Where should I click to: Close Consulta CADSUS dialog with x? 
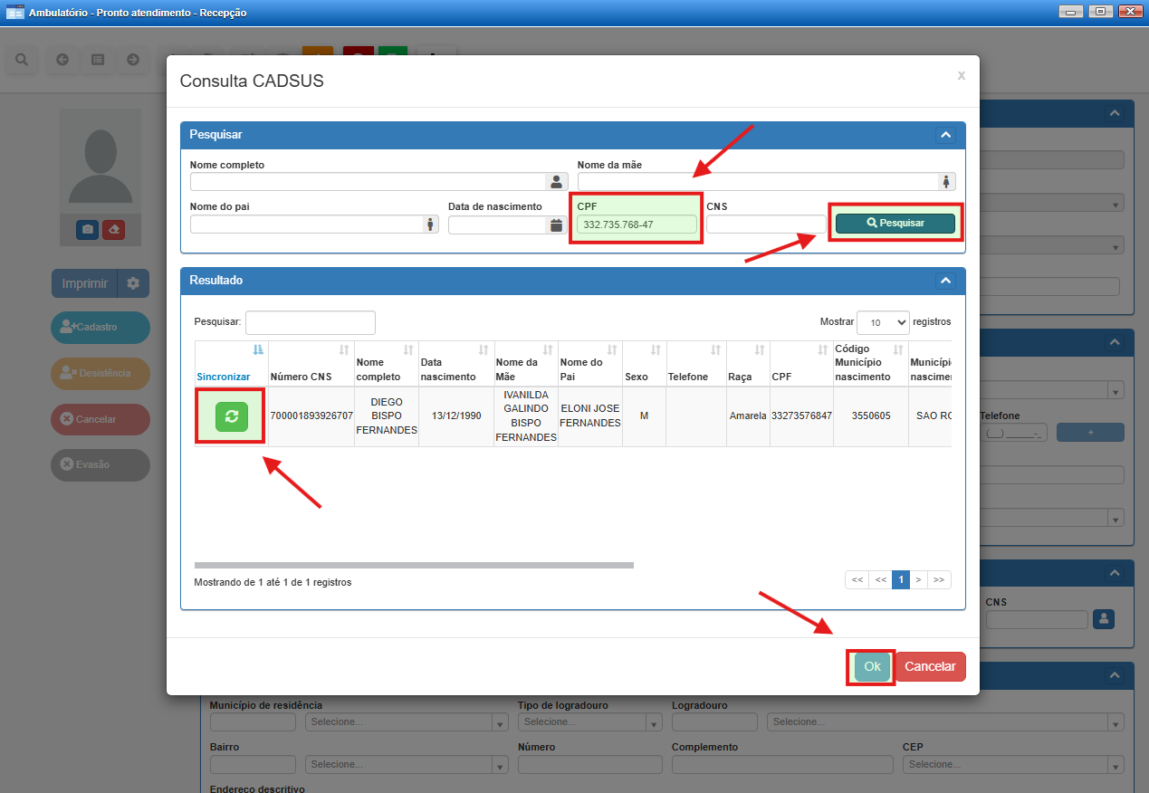click(x=961, y=76)
